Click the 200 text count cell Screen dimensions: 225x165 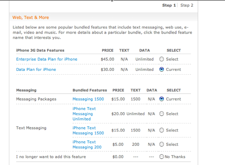coord(135,144)
